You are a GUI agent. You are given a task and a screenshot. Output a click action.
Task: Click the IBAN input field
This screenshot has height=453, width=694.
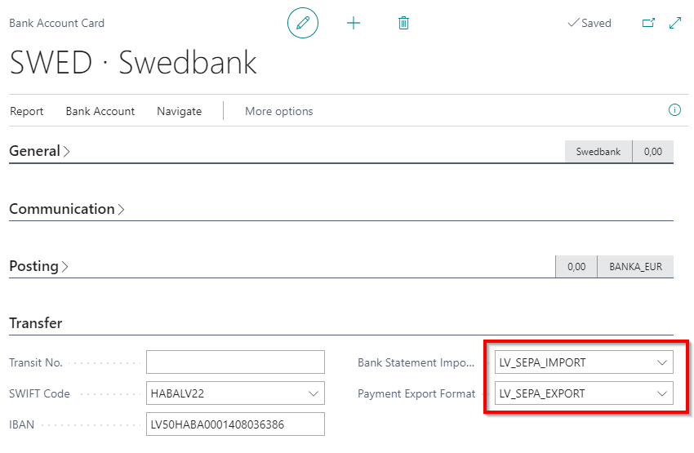pos(235,424)
